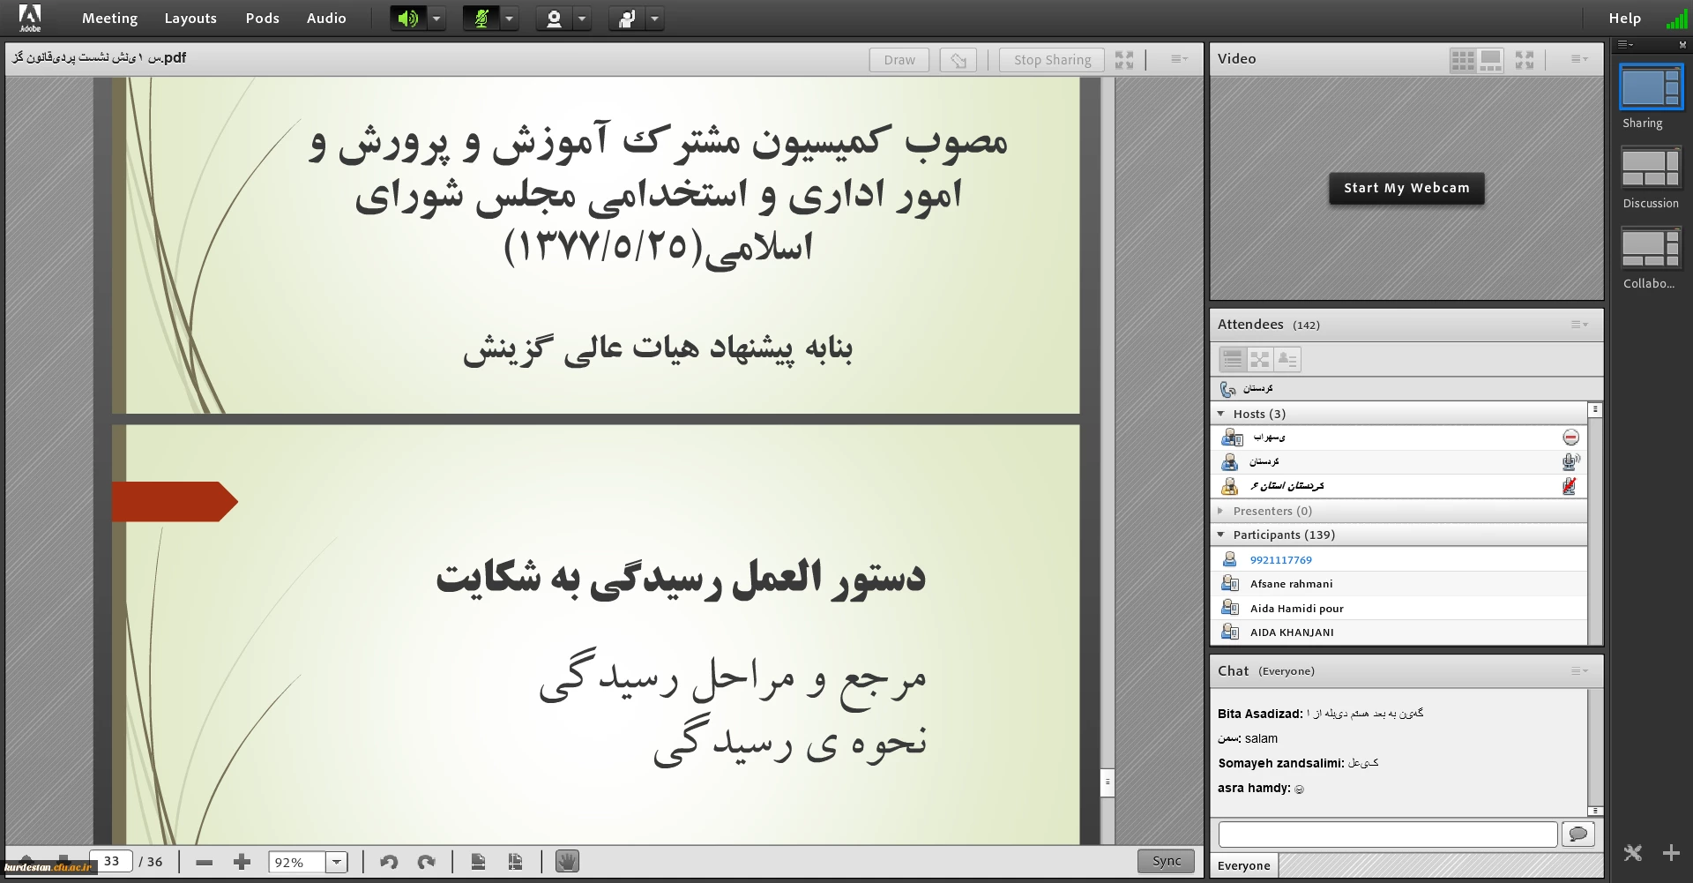The width and height of the screenshot is (1693, 883).
Task: Open the Layouts menu
Action: point(190,19)
